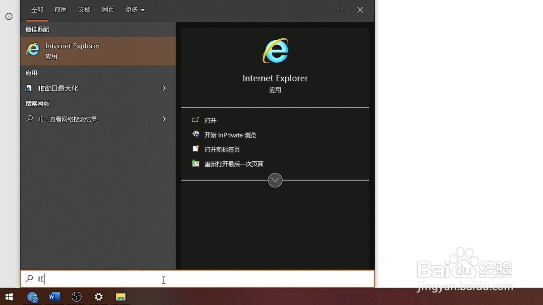Switch to the 文档 tab
543x305 pixels.
(x=84, y=10)
